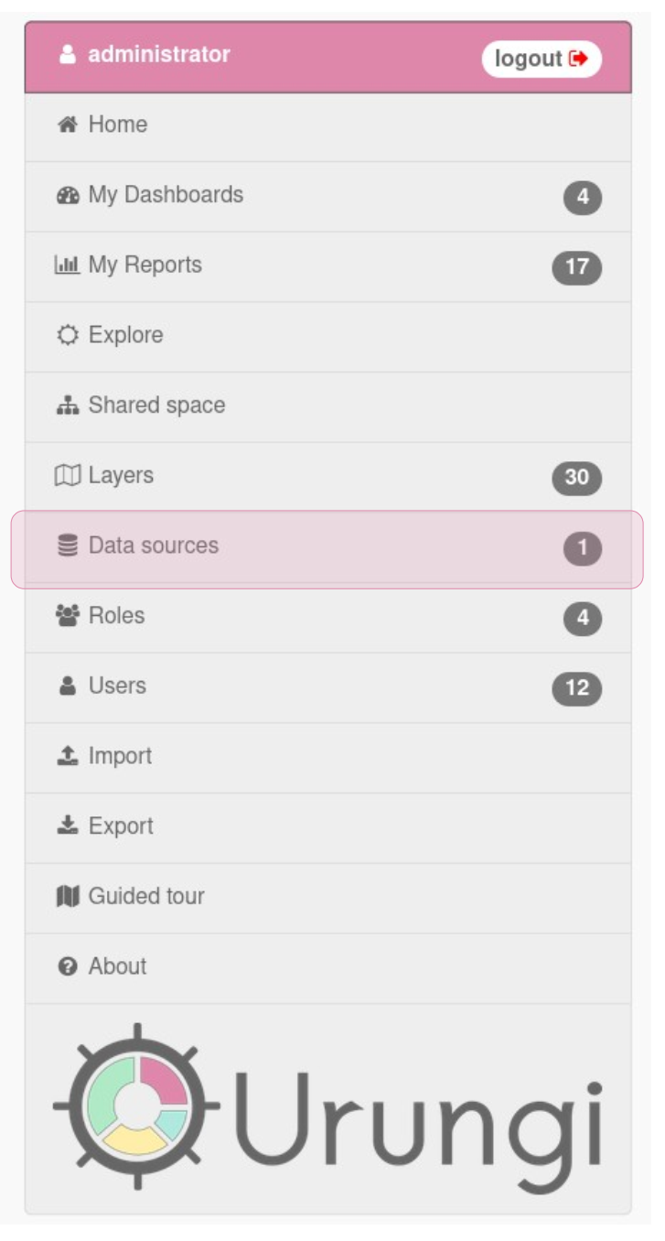Click the upload icon beside Import
Screen dimensions: 665x1241
(68, 757)
